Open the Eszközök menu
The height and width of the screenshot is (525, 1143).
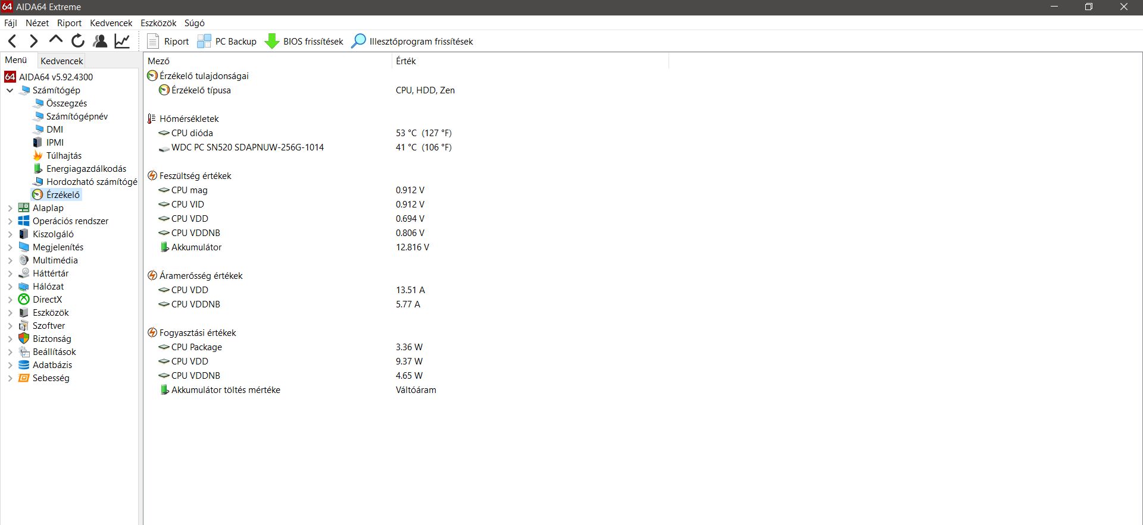pyautogui.click(x=158, y=23)
